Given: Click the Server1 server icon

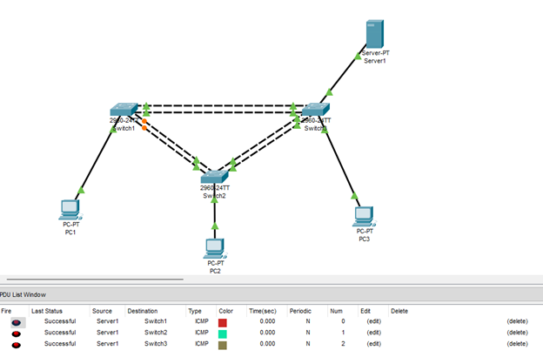Looking at the screenshot, I should pyautogui.click(x=375, y=34).
